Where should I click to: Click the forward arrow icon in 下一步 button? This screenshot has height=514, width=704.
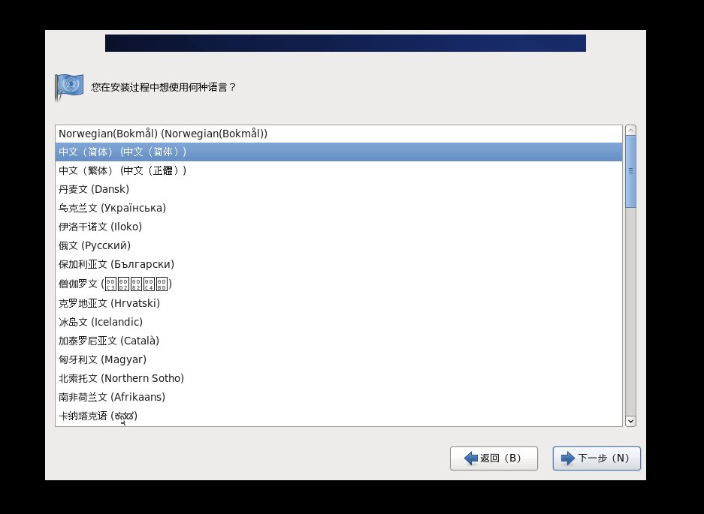(568, 458)
